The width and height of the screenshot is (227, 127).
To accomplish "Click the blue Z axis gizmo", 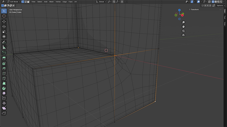I will [179, 10].
